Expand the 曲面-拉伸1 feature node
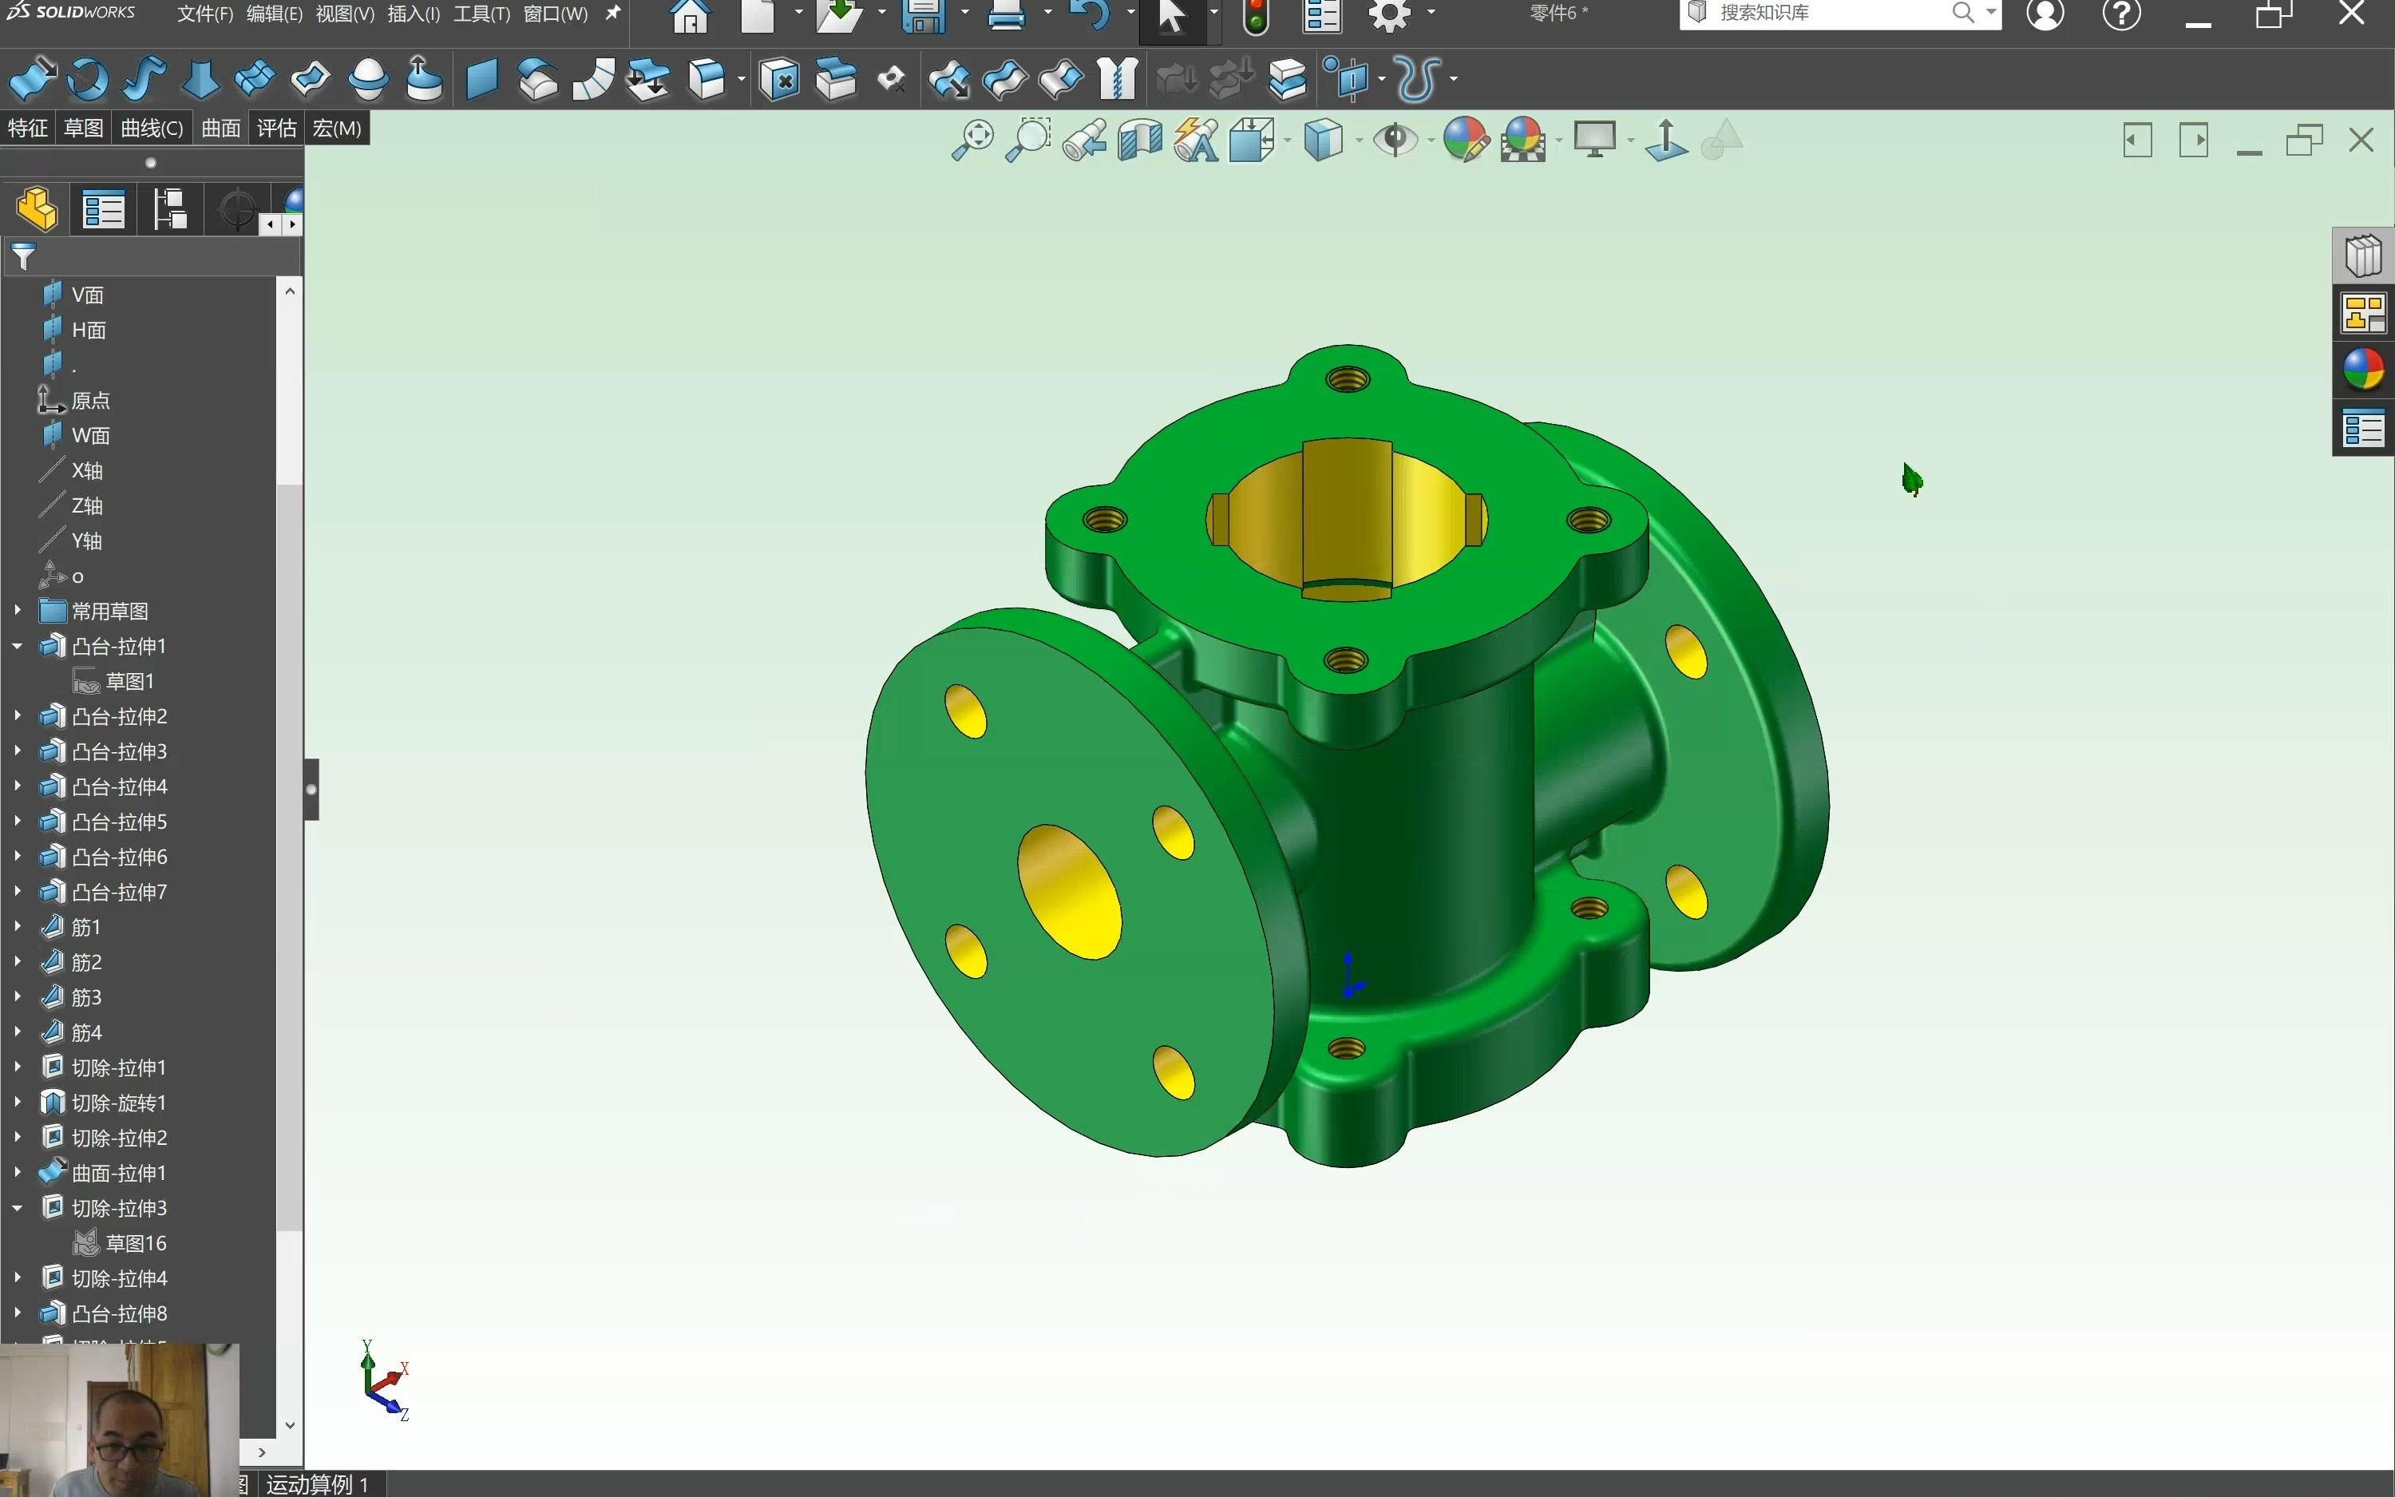The image size is (2395, 1497). click(17, 1172)
